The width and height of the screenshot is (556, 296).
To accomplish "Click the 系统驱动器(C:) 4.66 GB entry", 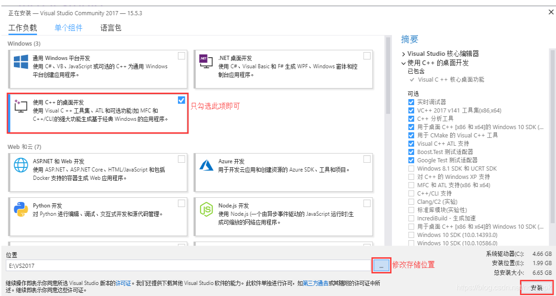I will [519, 254].
